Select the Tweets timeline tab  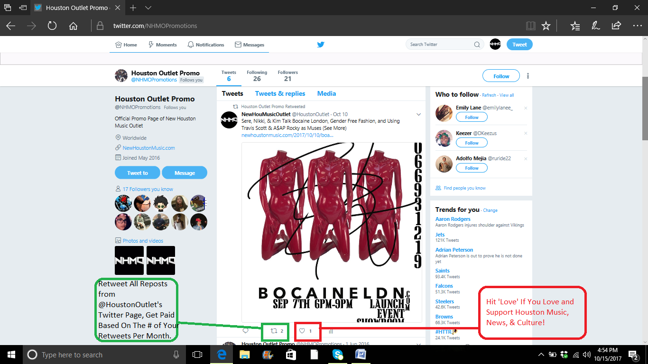232,93
